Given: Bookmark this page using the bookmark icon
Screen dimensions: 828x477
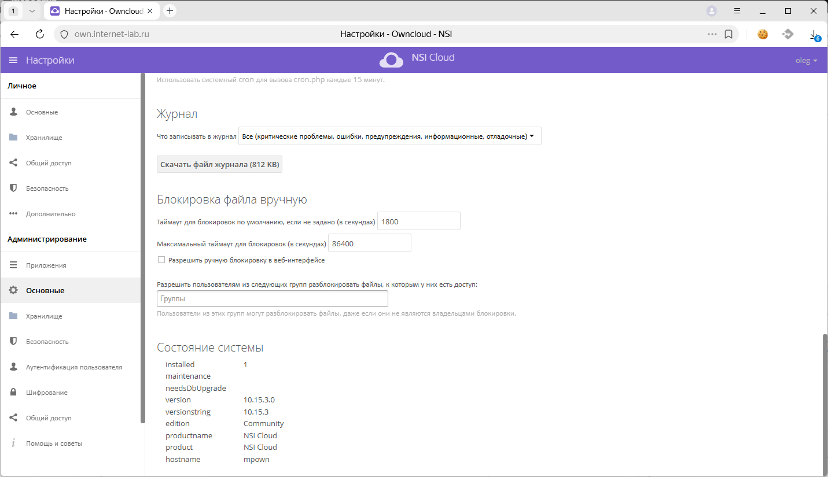Looking at the screenshot, I should (x=729, y=34).
